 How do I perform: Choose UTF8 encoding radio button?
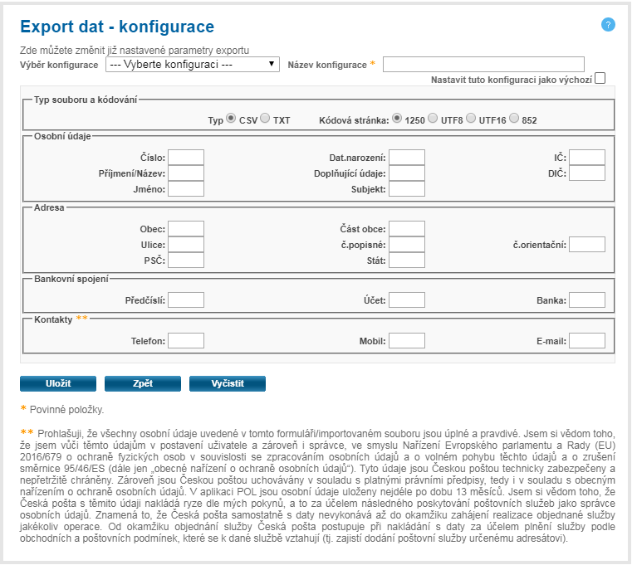click(x=434, y=119)
